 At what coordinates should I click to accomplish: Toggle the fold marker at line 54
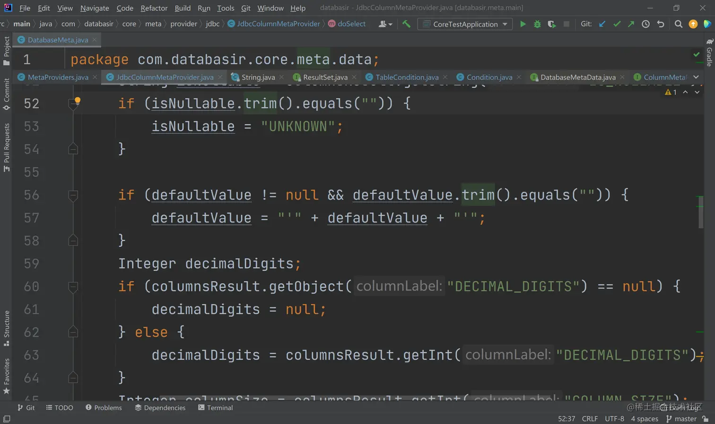click(73, 149)
